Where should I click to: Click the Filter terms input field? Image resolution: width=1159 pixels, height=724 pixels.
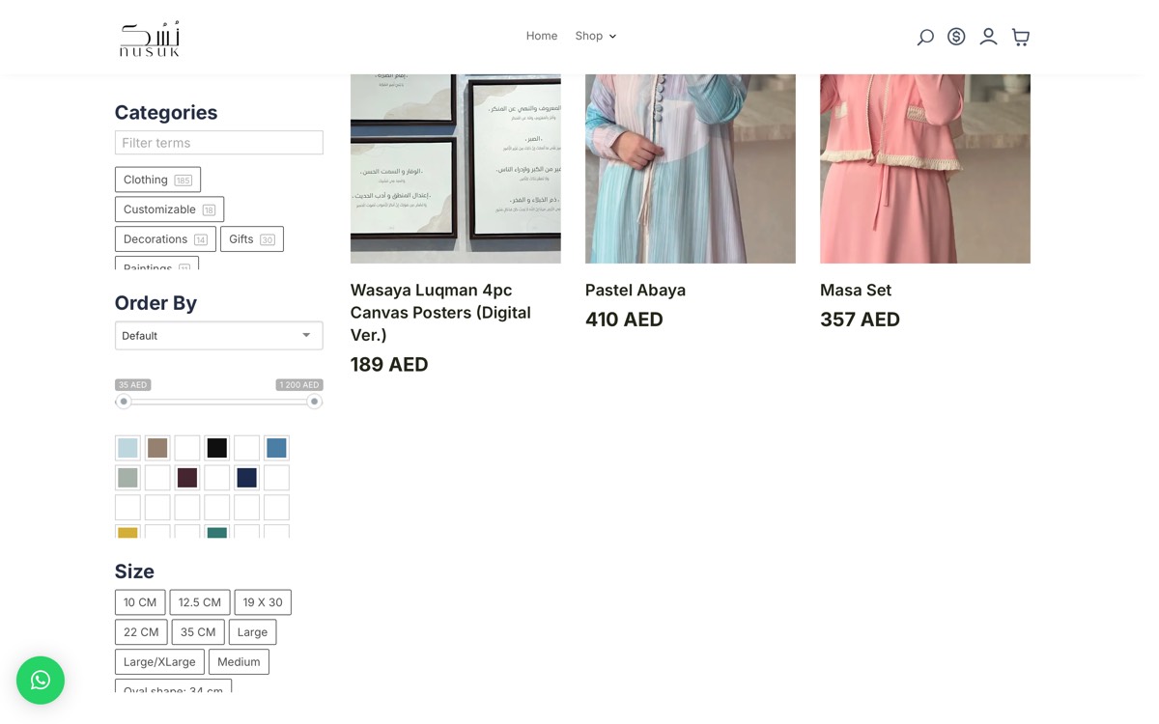click(219, 143)
